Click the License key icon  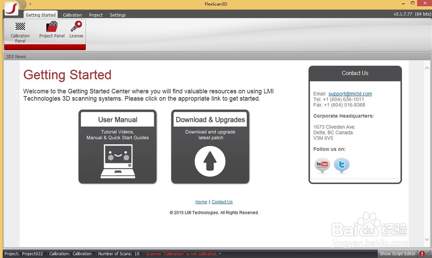76,30
